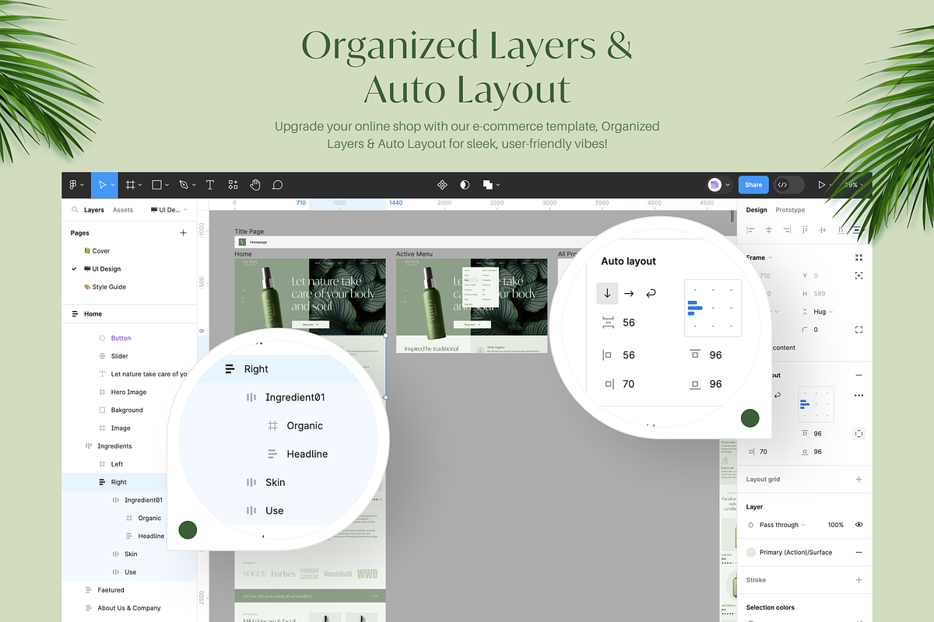
Task: Select the Pen tool
Action: [x=183, y=185]
